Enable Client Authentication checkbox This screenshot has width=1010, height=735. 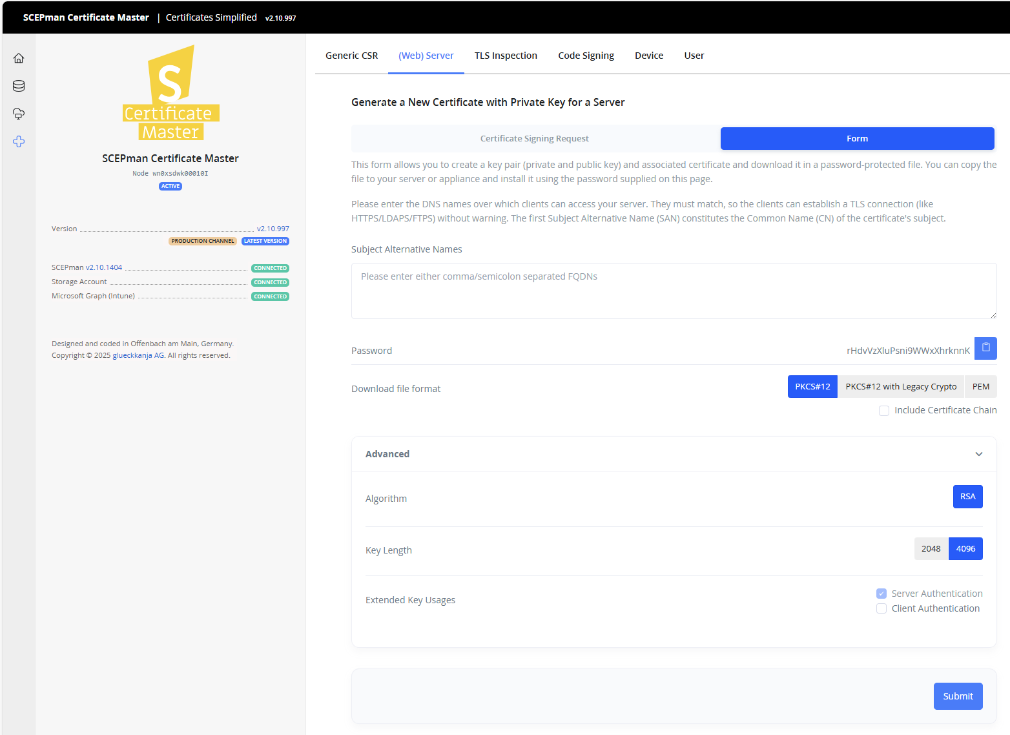click(881, 608)
